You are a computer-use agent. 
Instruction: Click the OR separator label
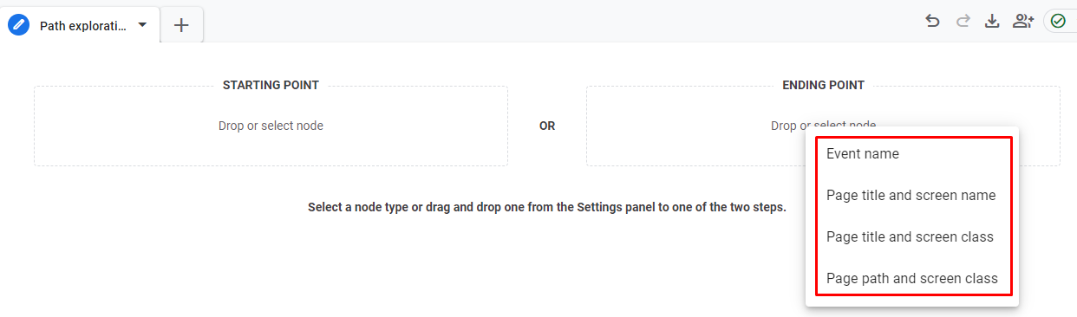pos(547,126)
